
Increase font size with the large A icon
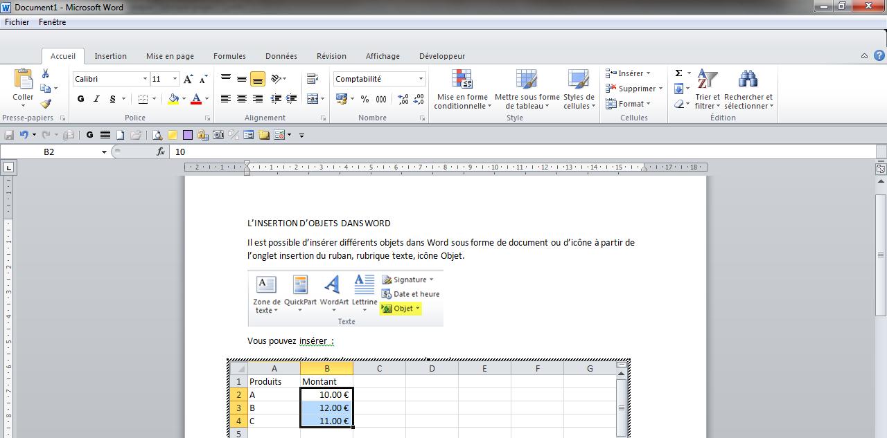[x=188, y=79]
